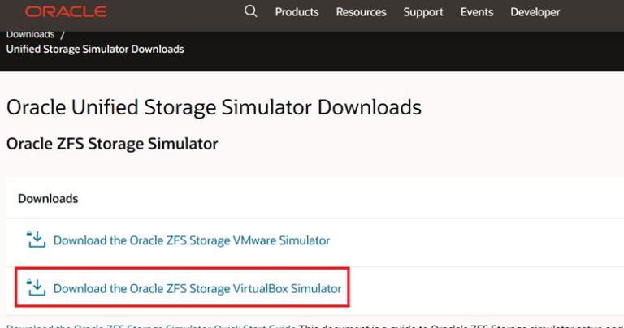The image size is (624, 328).
Task: Open the Products menu
Action: tap(297, 12)
